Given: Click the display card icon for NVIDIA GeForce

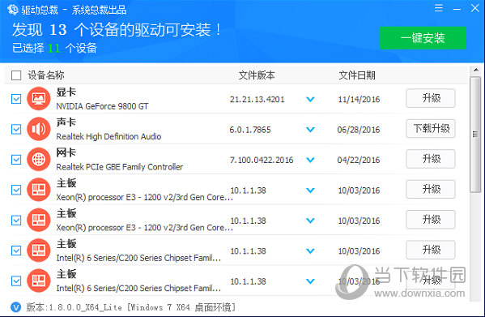Looking at the screenshot, I should (39, 99).
